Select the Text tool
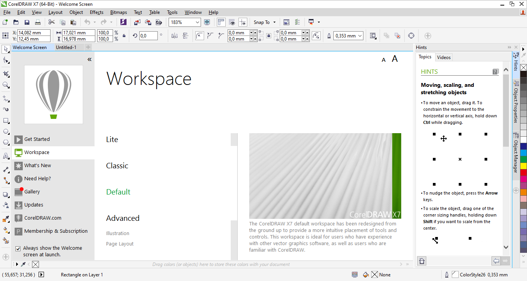 [5, 156]
